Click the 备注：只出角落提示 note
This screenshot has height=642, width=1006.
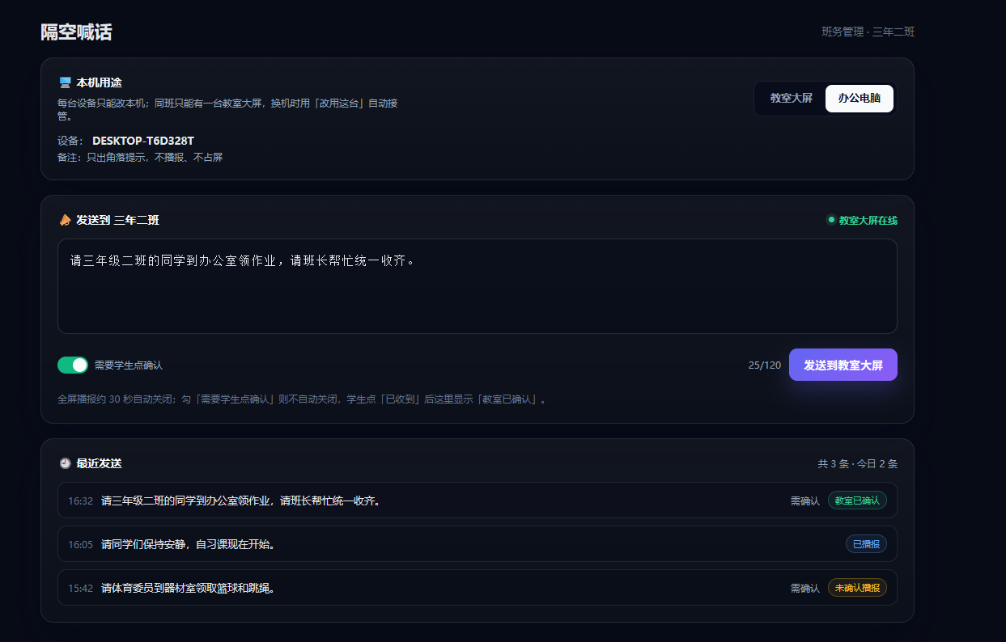tap(140, 158)
